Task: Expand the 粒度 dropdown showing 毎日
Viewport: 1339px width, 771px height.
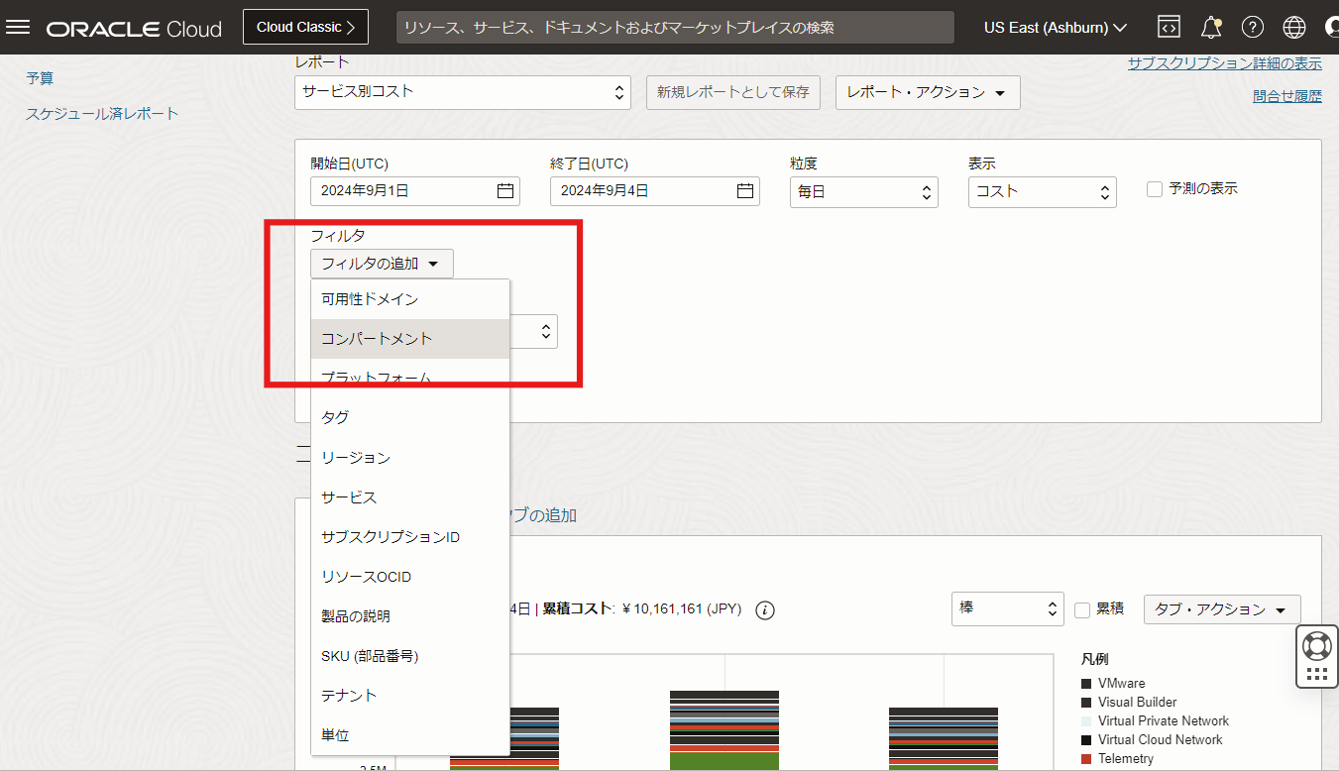Action: 863,191
